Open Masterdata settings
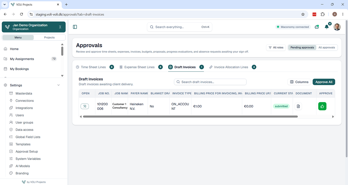The width and height of the screenshot is (348, 185). coord(24,93)
